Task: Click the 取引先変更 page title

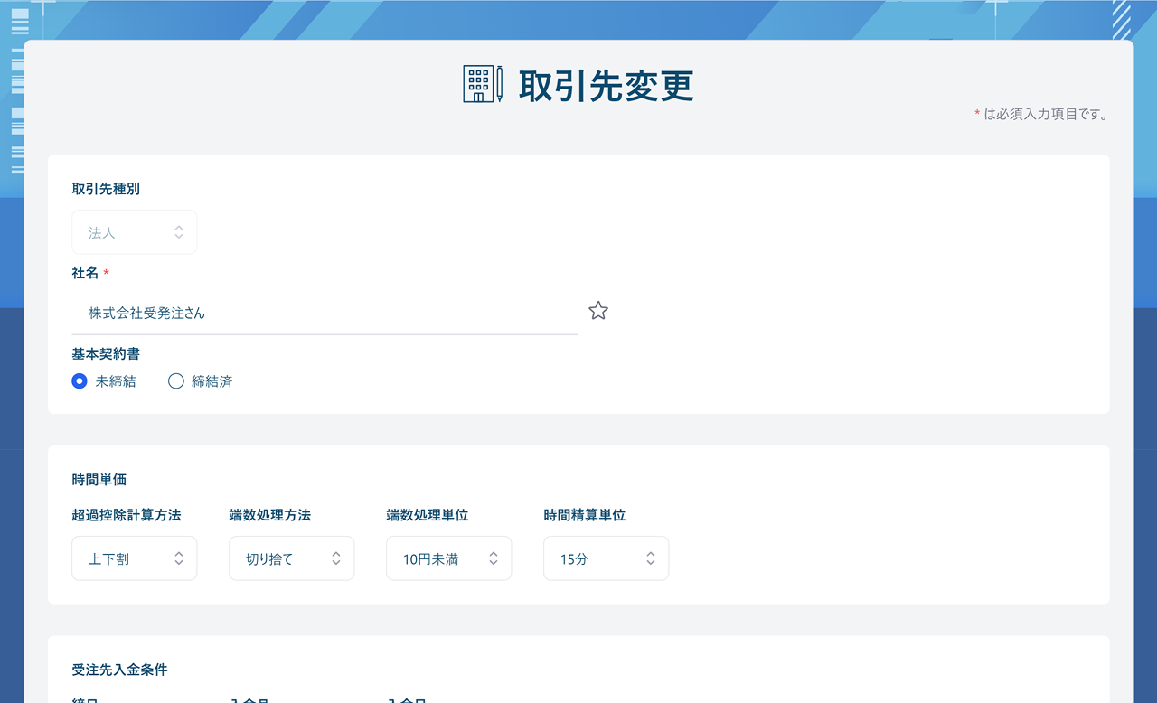Action: point(607,86)
